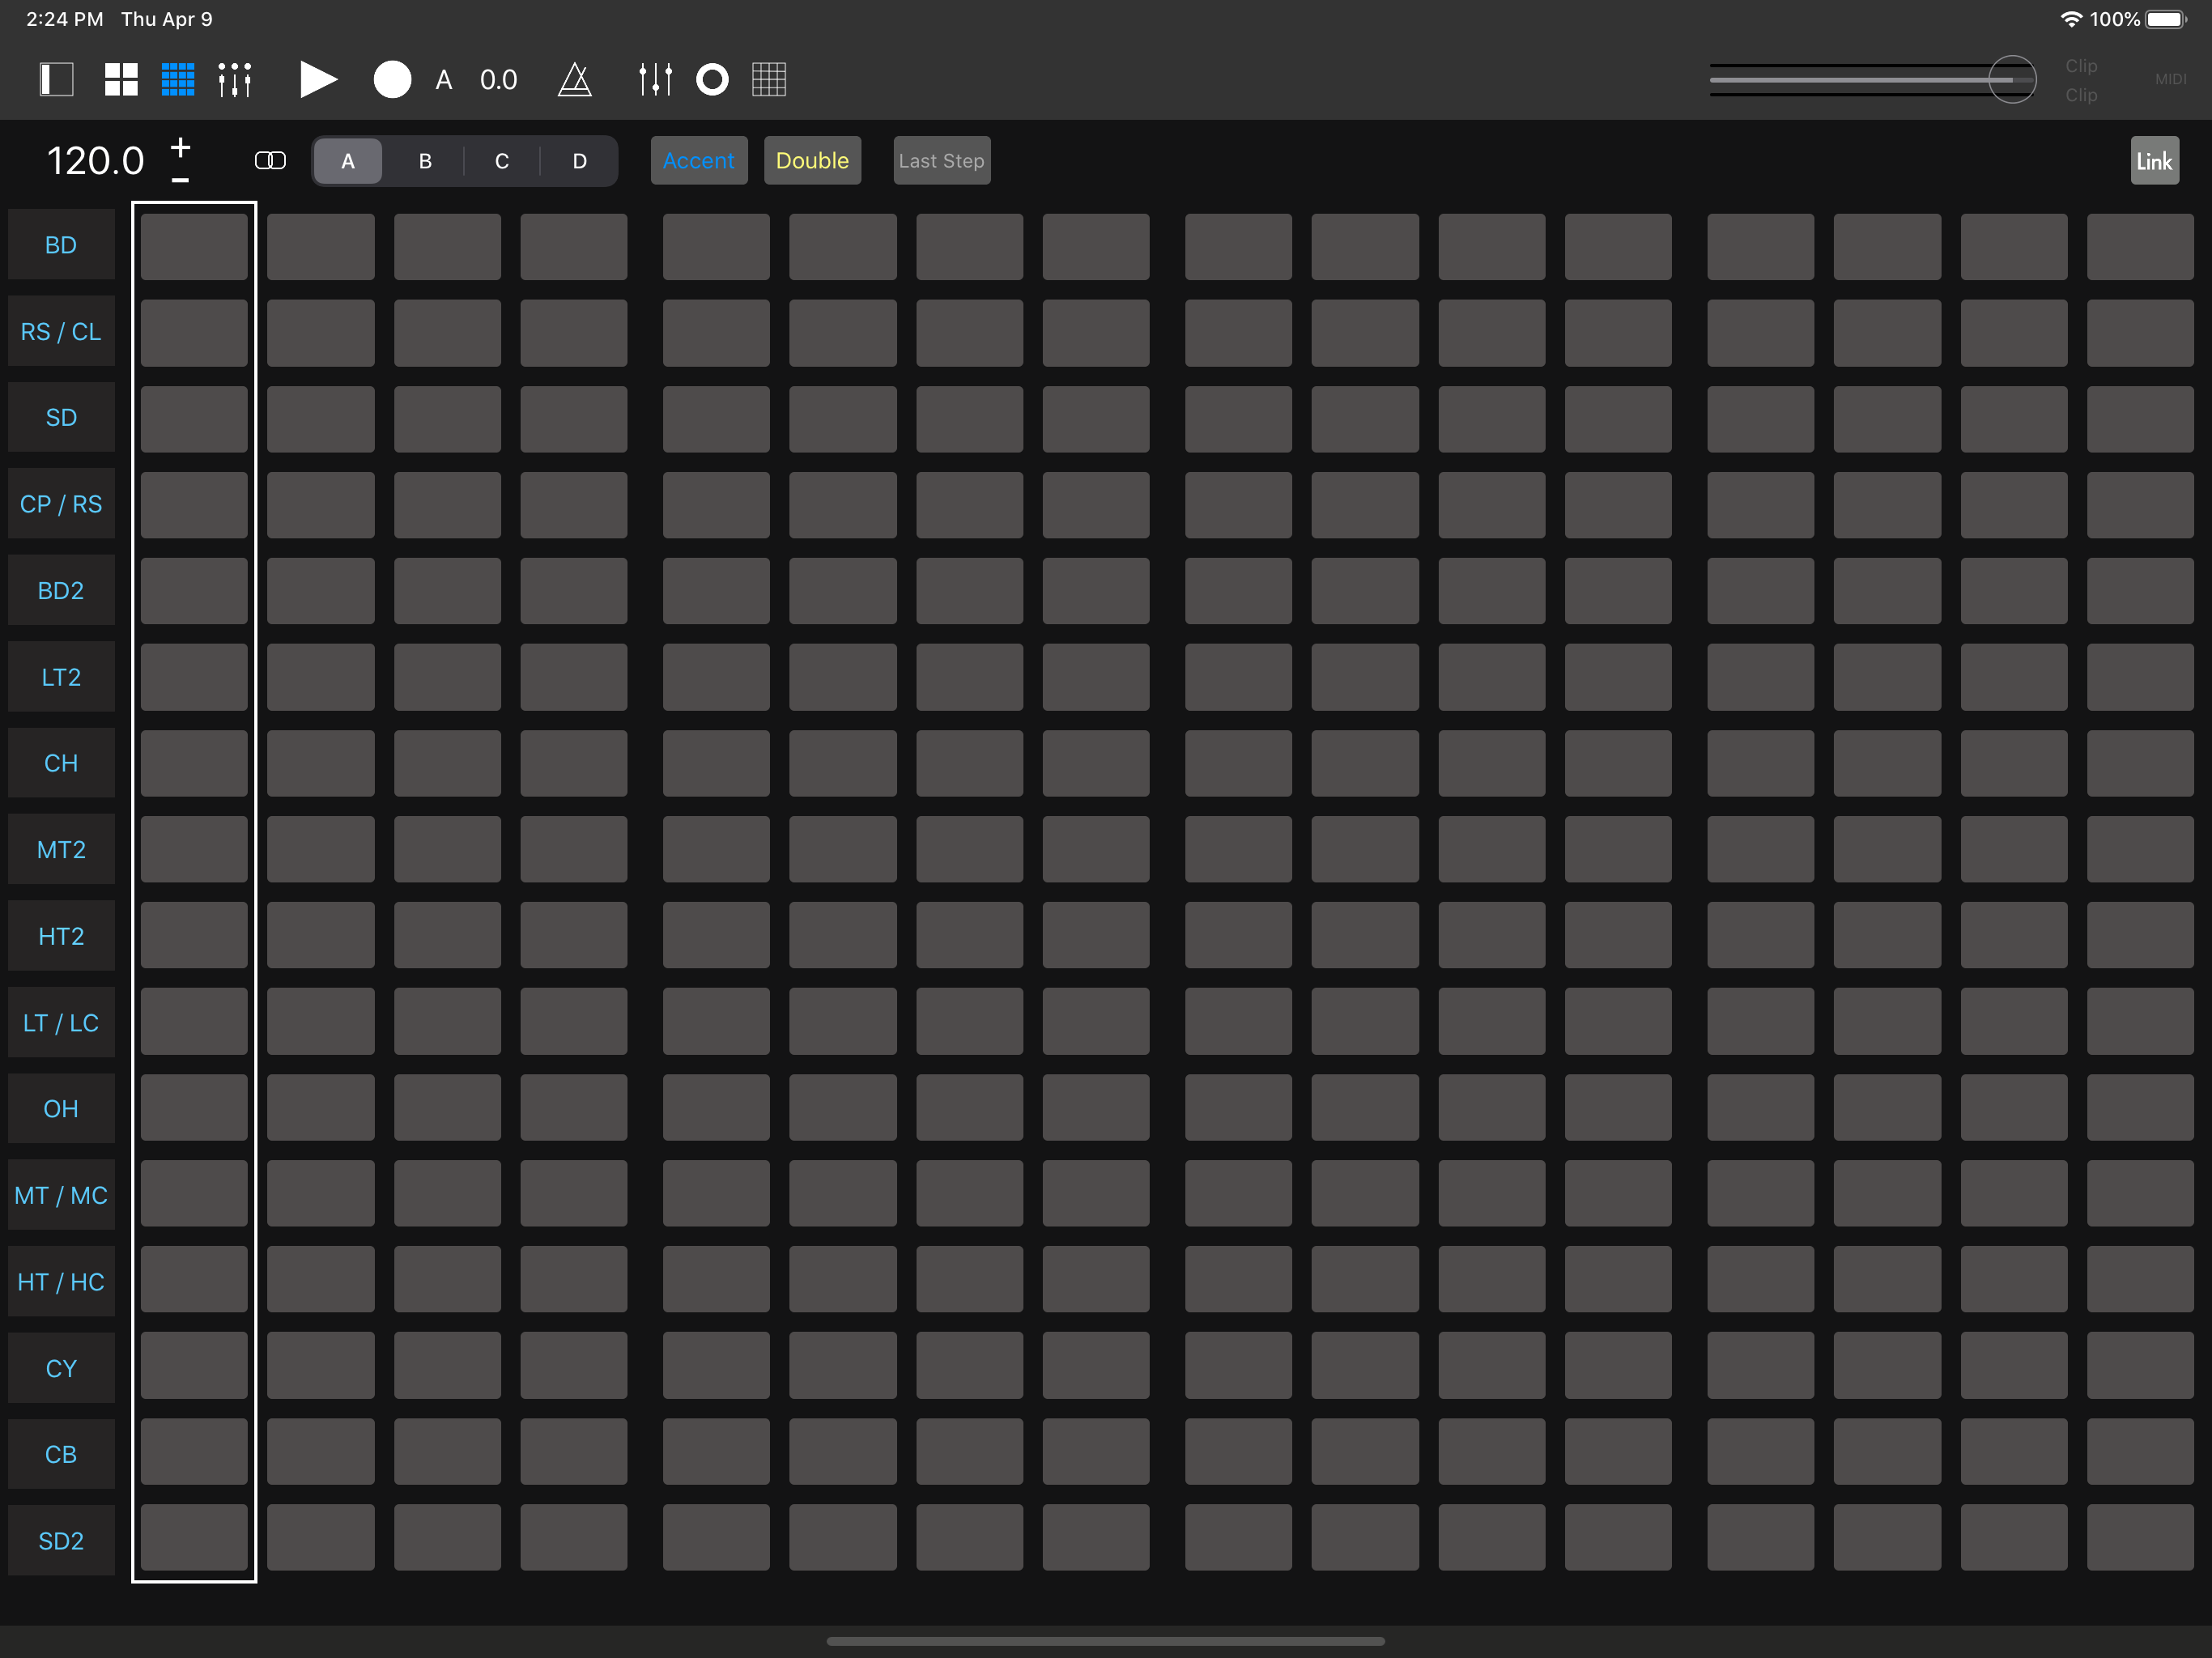Click the pattern letter A in toolbar
Screen dimensions: 2212x1658
pyautogui.click(x=444, y=80)
